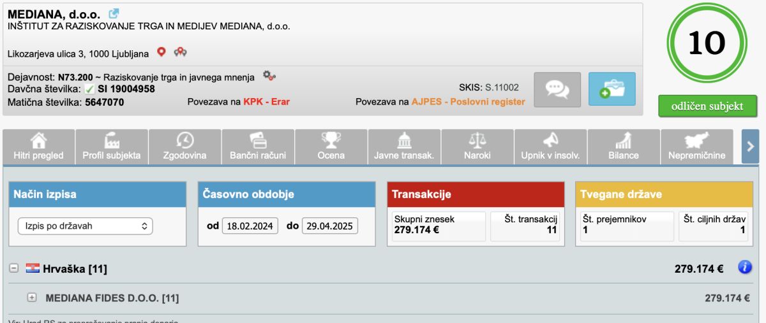Screen dimensions: 766x323
Task: Click the start date field 18.02.2024
Action: point(250,226)
